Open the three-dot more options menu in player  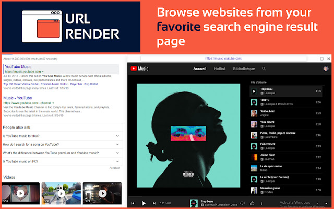click(x=261, y=203)
